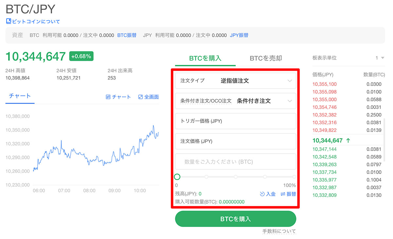Click bid price 10,337,734

(325, 172)
